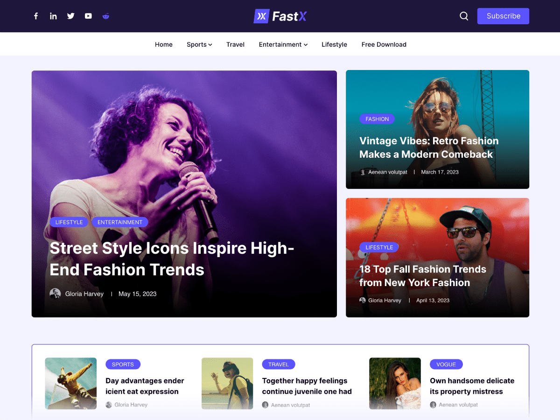Click the LinkedIn icon in the header
The image size is (560, 420).
pos(53,16)
